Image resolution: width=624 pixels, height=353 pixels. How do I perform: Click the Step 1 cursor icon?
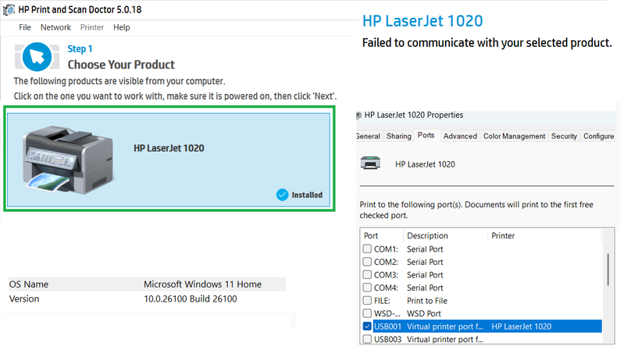pyautogui.click(x=36, y=56)
